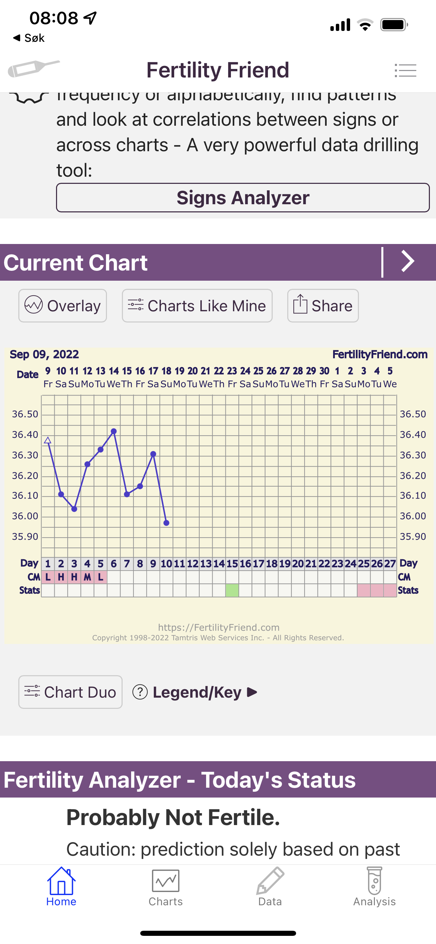Share the current chart
This screenshot has width=436, height=944.
click(323, 305)
